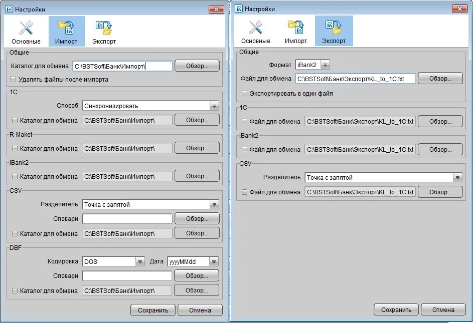
Task: Click Экспорт tab label in right window
Action: [334, 41]
